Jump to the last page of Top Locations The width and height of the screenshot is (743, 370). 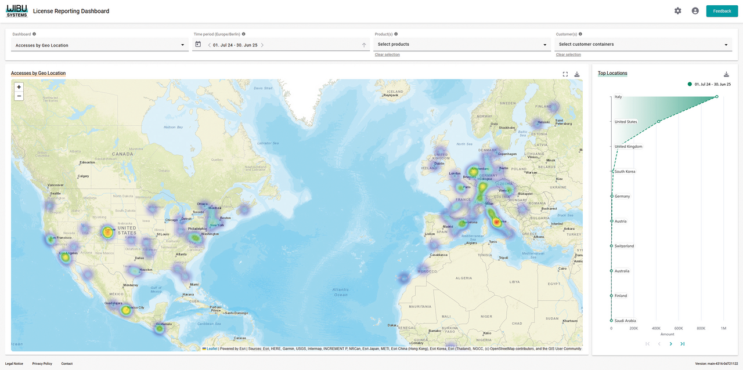(682, 343)
